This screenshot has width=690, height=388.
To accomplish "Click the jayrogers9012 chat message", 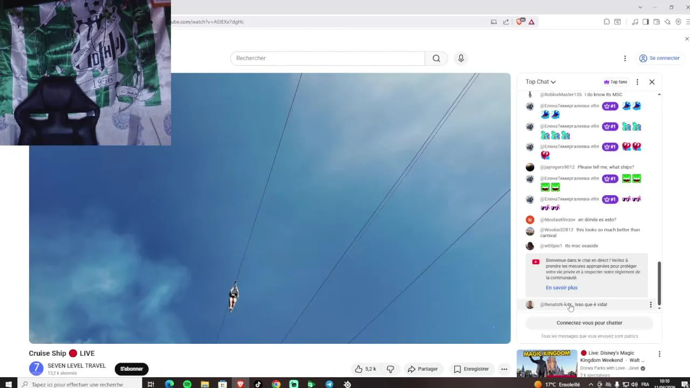I will [605, 167].
